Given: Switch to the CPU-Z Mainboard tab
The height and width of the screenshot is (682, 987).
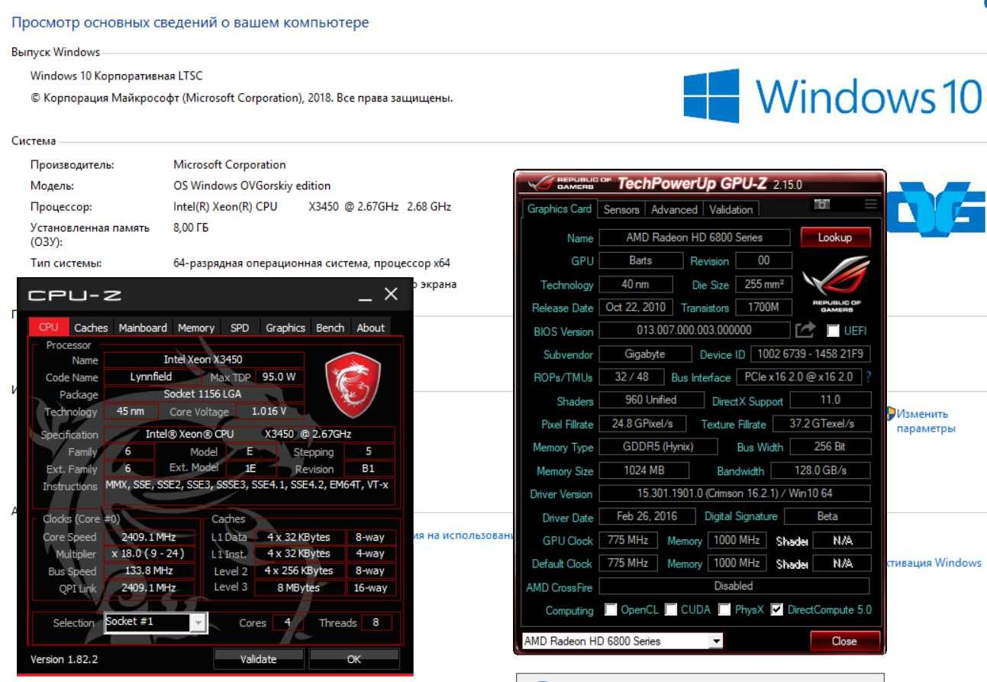Looking at the screenshot, I should coord(143,328).
